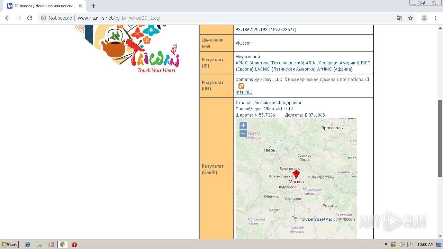Click Серпухов label on the map
The image size is (443, 249).
click(x=293, y=199)
